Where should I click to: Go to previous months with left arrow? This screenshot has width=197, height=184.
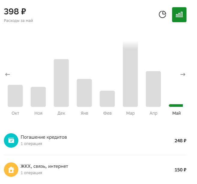[8, 74]
